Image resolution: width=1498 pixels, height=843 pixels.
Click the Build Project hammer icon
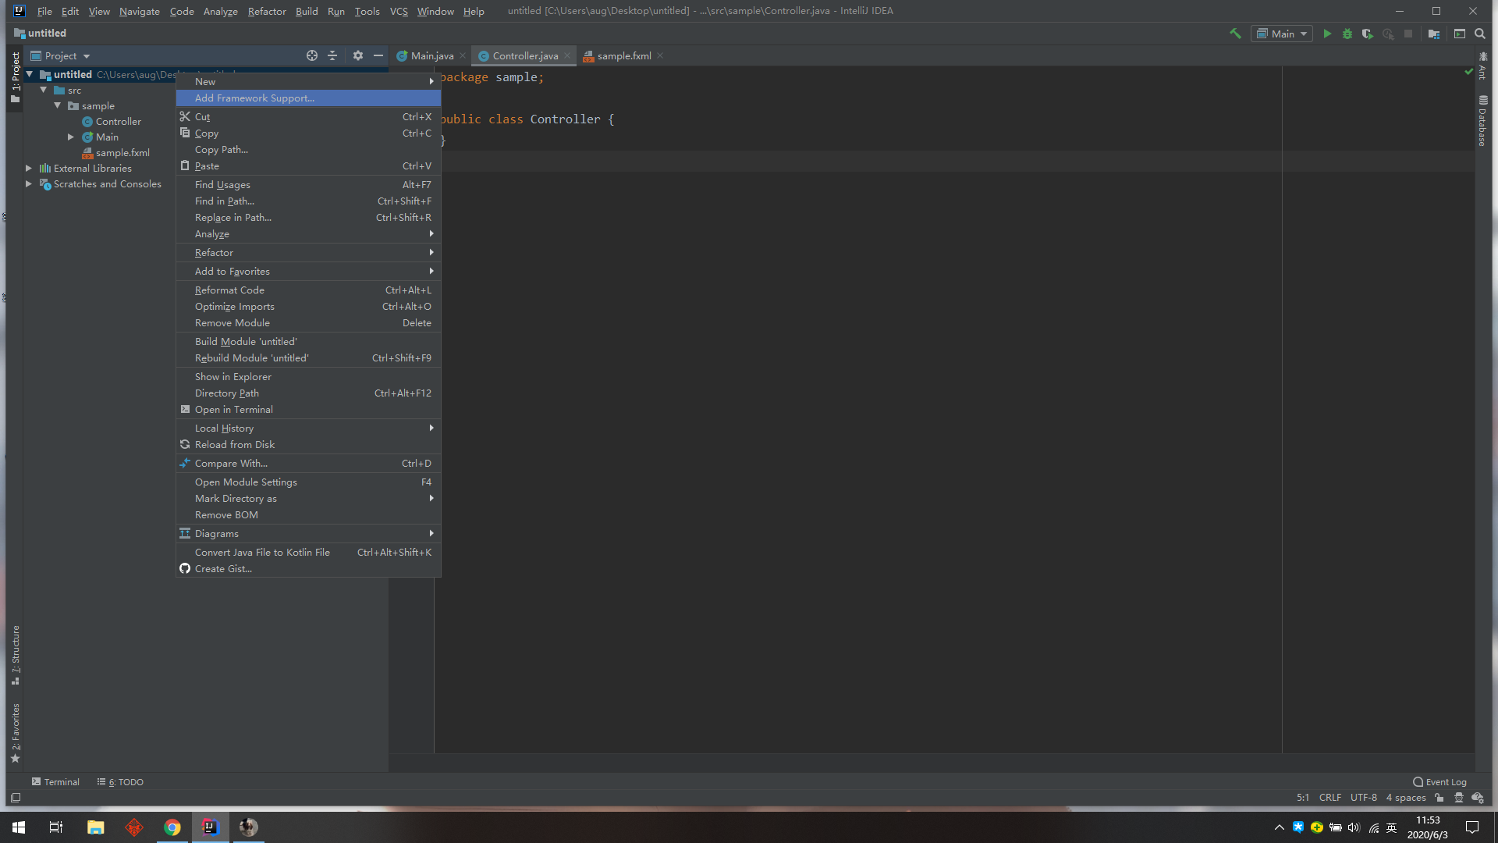pyautogui.click(x=1235, y=34)
